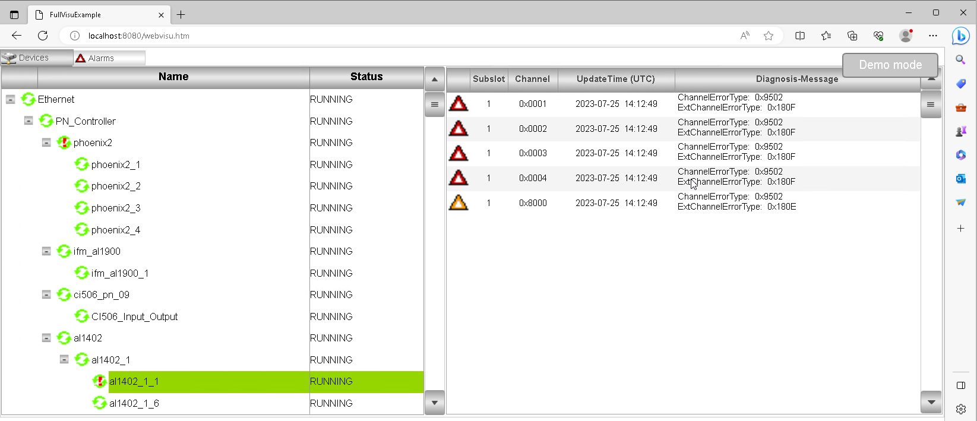Click the phoenix2 error status icon
Screen dimensions: 977x421
(x=64, y=143)
